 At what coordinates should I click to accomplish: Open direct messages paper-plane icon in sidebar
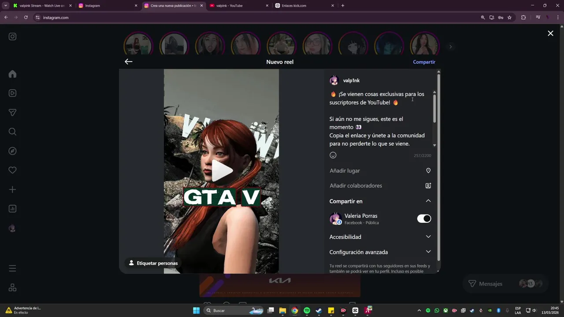(12, 112)
